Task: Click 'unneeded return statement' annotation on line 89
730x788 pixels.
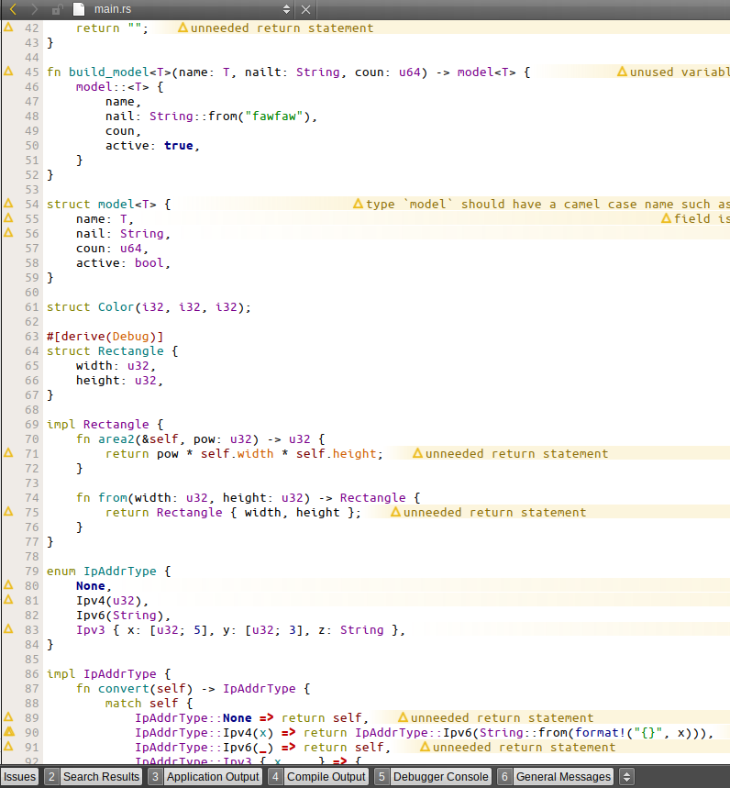Action: coord(502,718)
